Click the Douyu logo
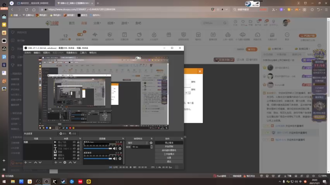 click(x=52, y=23)
